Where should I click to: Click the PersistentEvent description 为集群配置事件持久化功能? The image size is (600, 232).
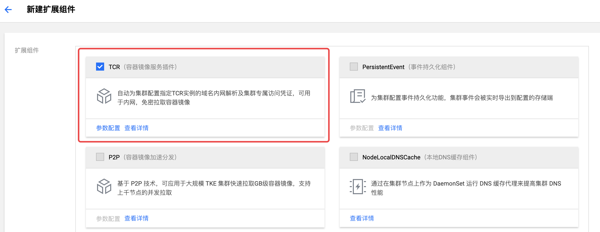(x=462, y=98)
